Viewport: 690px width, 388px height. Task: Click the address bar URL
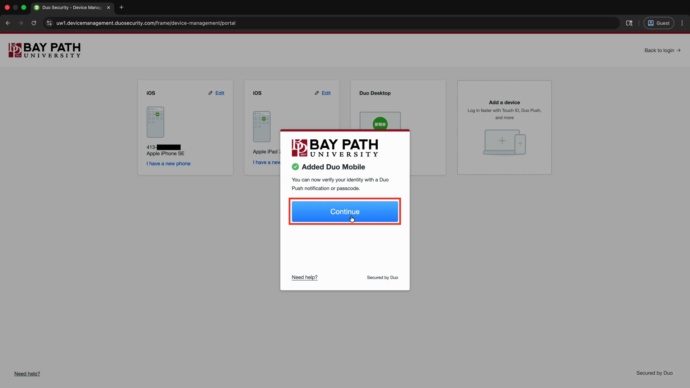pos(146,23)
